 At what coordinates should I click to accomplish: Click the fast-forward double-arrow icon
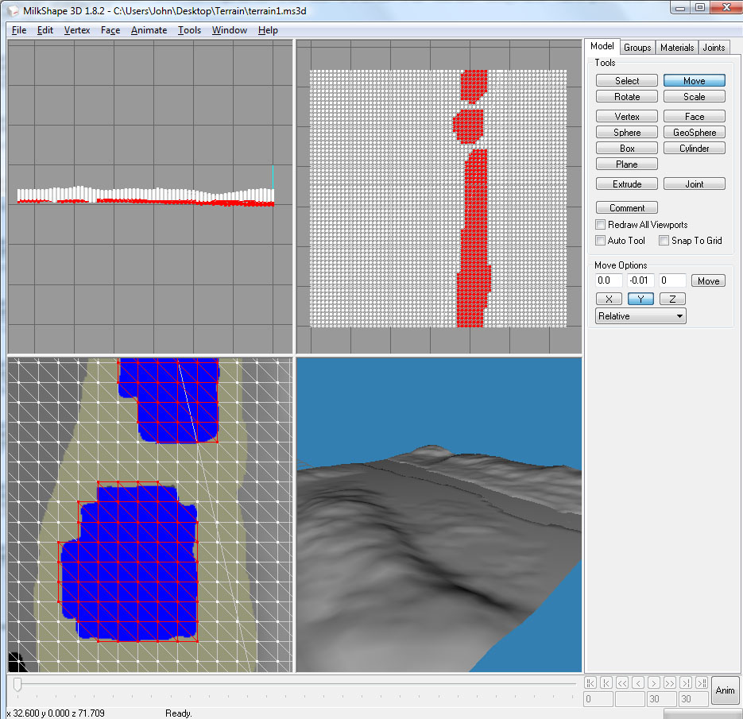pos(670,682)
